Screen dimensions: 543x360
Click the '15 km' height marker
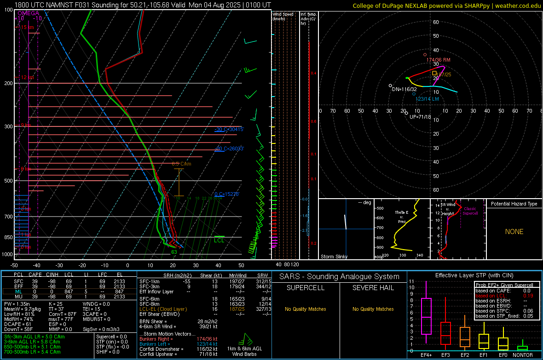click(27, 27)
